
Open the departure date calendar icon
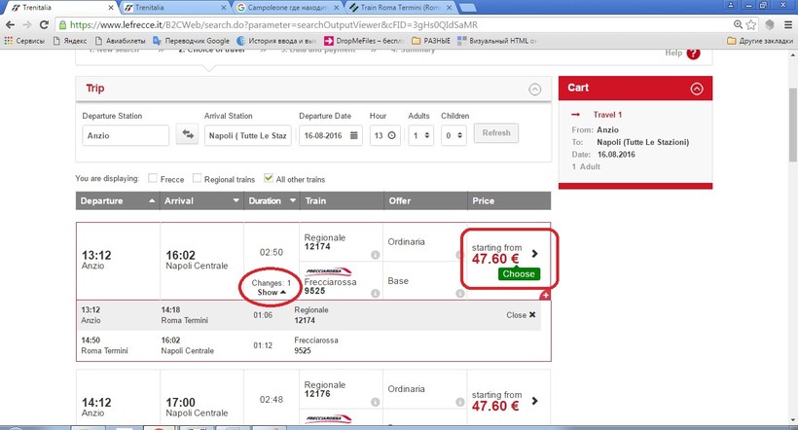[x=356, y=135]
